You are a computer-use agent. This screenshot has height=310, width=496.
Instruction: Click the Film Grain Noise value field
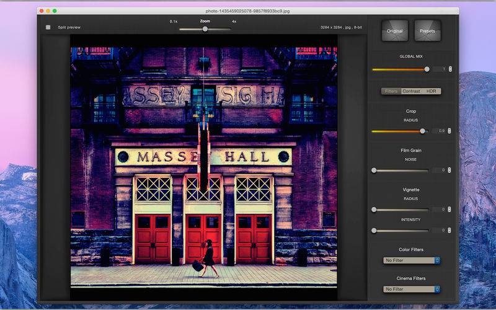point(439,170)
